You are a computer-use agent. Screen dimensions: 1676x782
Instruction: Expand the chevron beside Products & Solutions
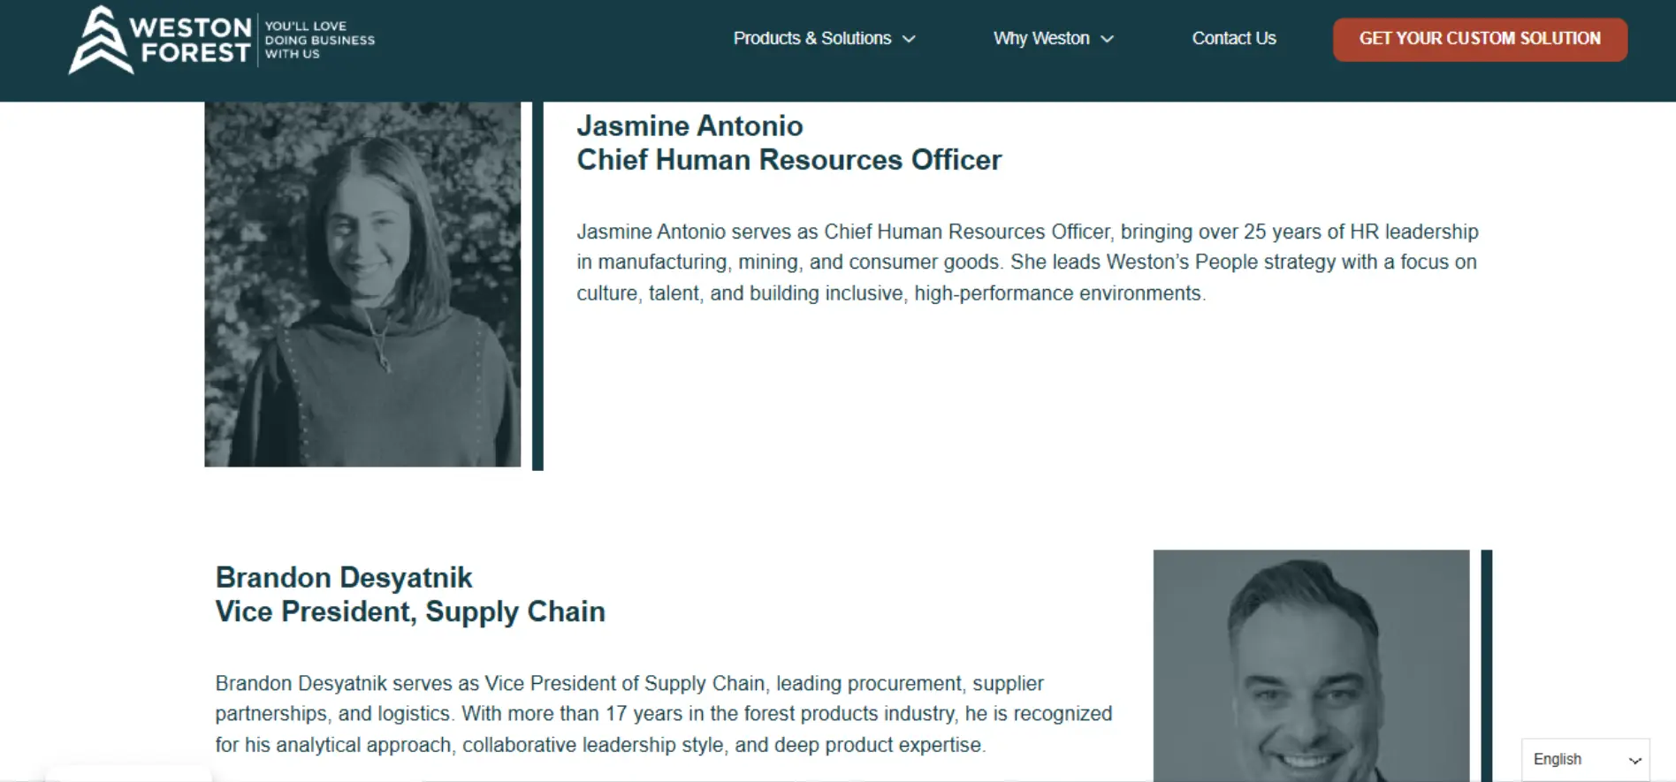click(909, 40)
